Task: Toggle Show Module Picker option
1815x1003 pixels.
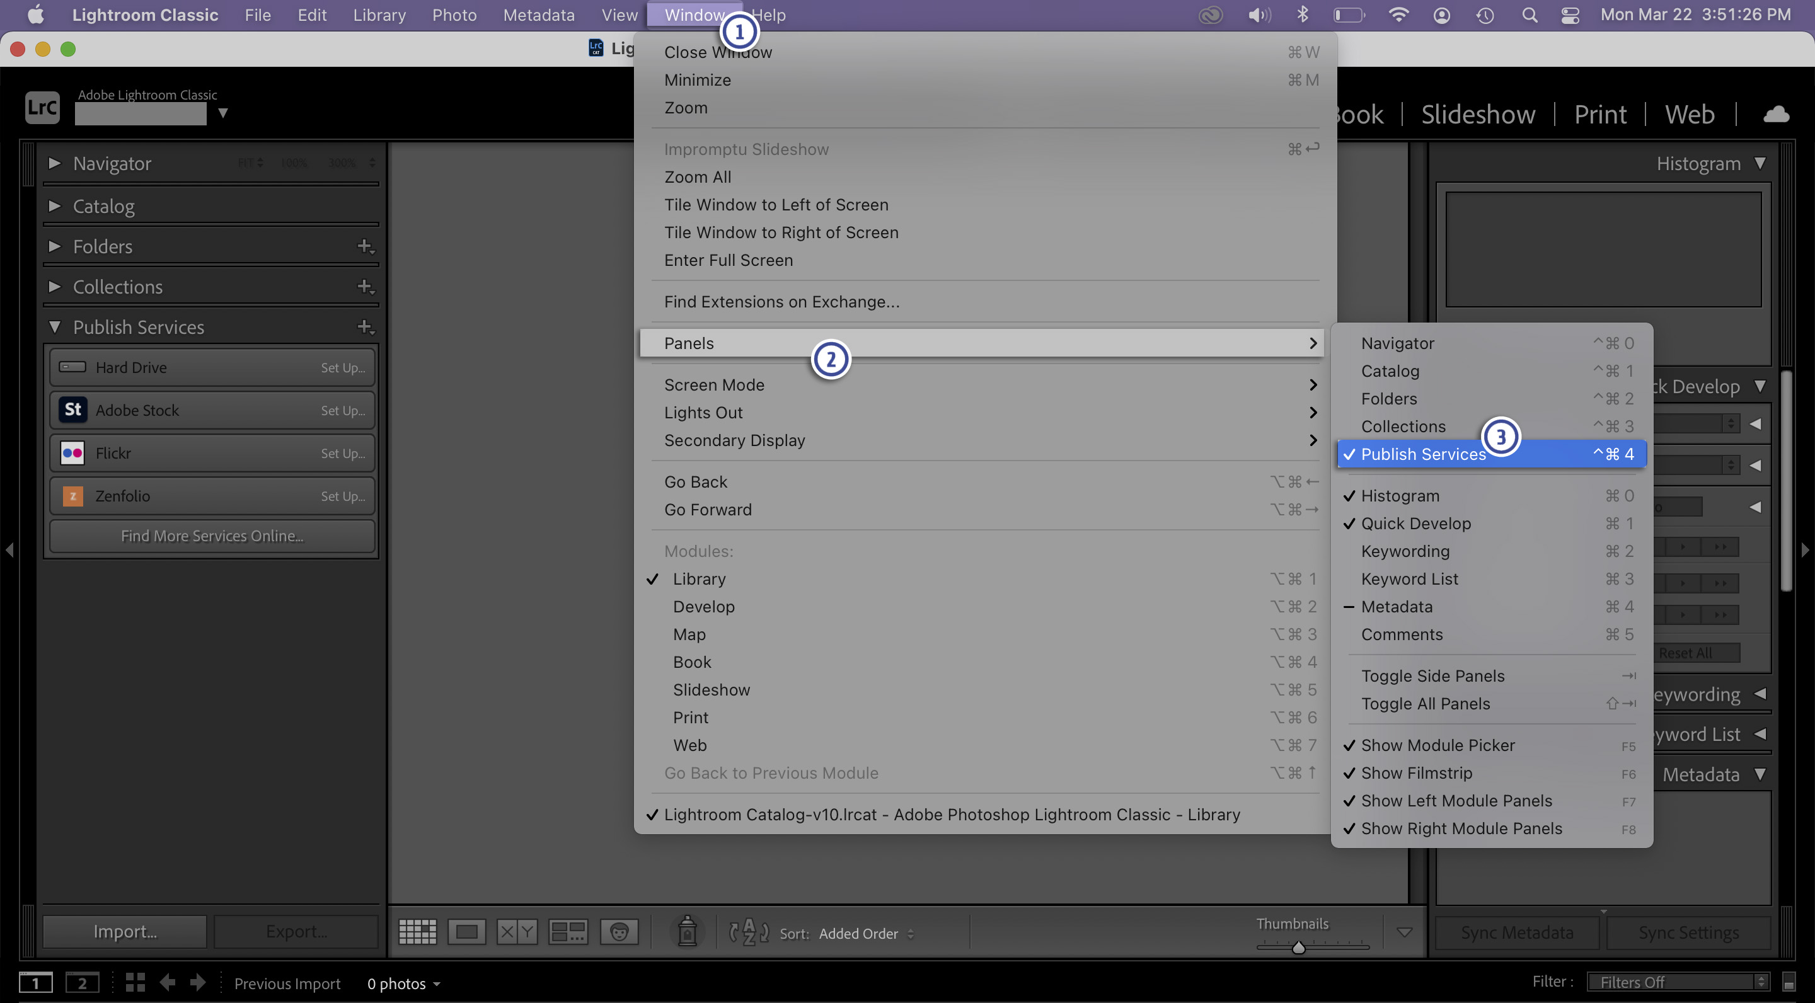Action: 1492,745
